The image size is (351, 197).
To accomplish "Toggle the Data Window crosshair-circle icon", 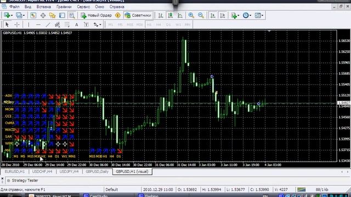I will point(43,15).
